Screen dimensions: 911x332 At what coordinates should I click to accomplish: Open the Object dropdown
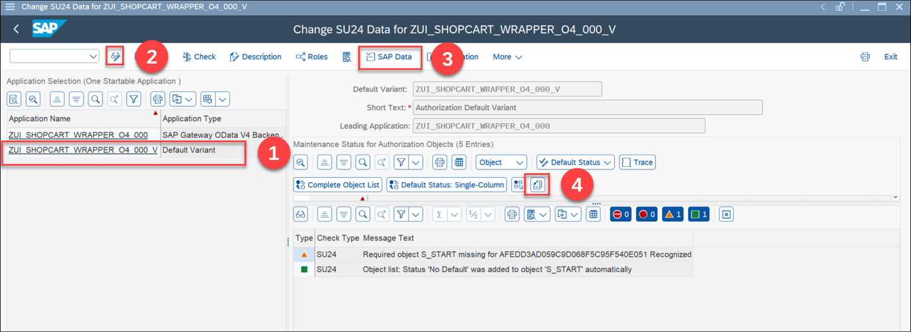coord(501,163)
